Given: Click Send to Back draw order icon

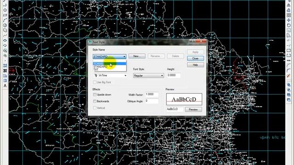Looking at the screenshot, I should coord(289,90).
